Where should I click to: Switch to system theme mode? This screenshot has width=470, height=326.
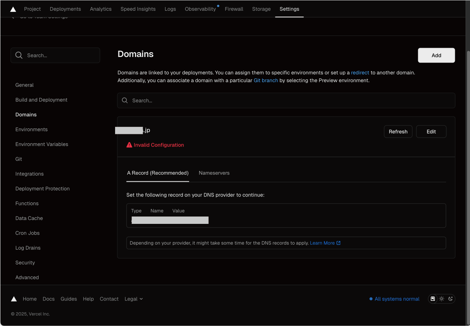click(433, 299)
